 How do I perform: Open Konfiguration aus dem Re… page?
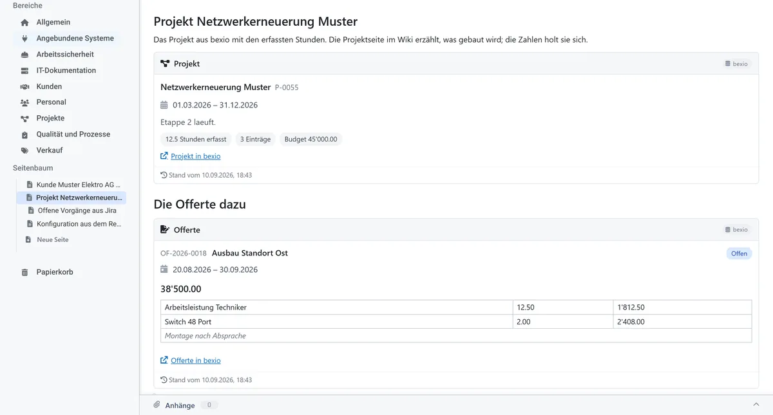point(79,224)
